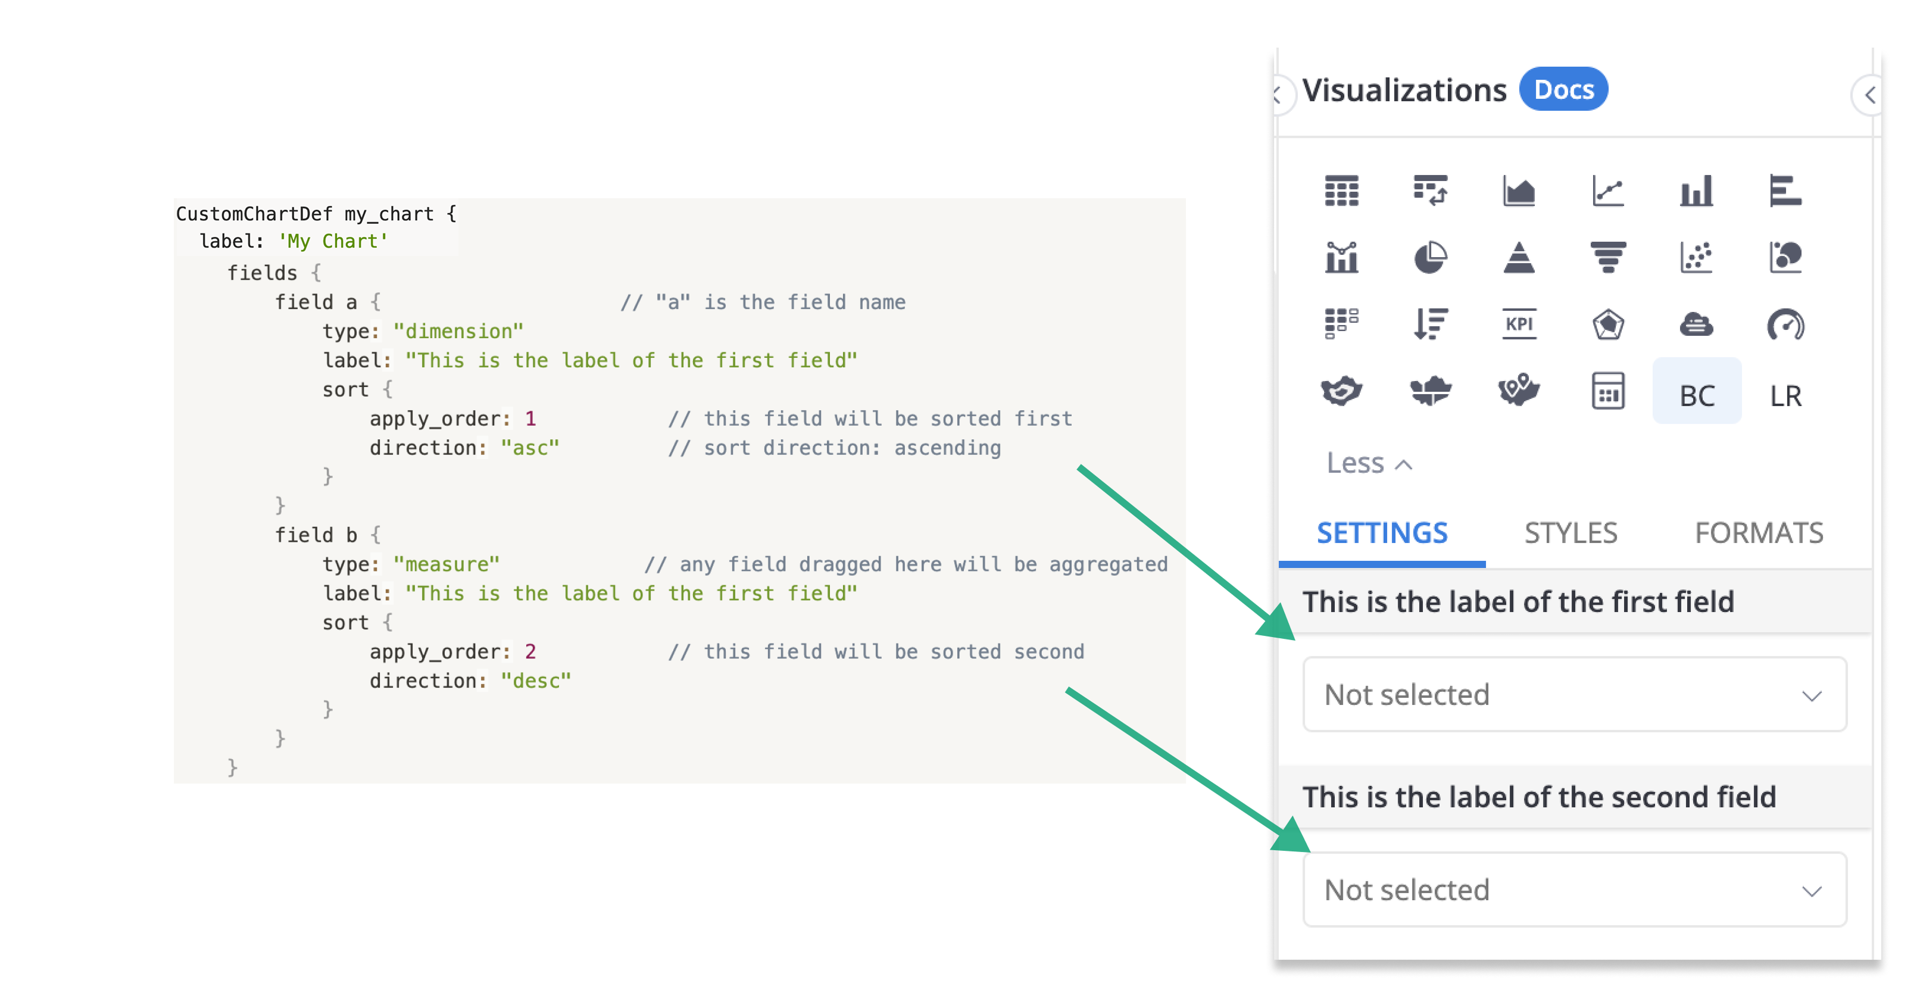Choose the Word Cloud visualization icon

click(1696, 324)
